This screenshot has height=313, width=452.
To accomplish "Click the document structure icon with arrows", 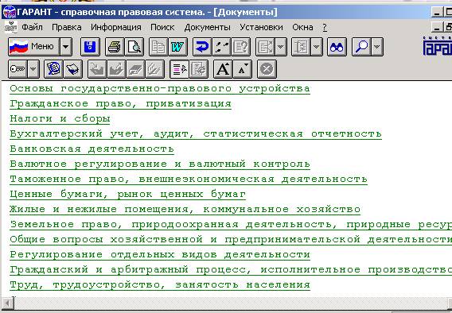I will click(x=265, y=47).
